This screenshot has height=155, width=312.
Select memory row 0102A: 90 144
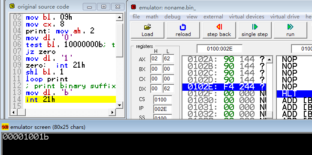pyautogui.click(x=224, y=59)
